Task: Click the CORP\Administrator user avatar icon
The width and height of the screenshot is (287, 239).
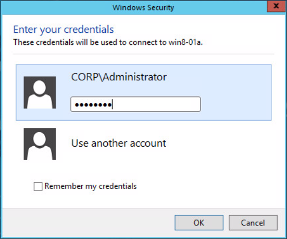Action: coord(40,92)
